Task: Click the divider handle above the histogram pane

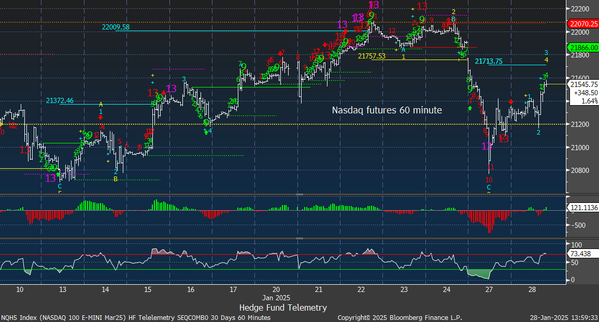Action: coord(299,195)
